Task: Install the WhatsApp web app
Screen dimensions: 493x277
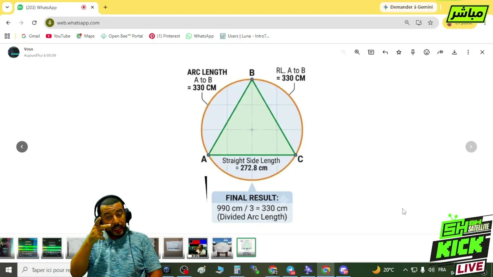Action: (419, 23)
